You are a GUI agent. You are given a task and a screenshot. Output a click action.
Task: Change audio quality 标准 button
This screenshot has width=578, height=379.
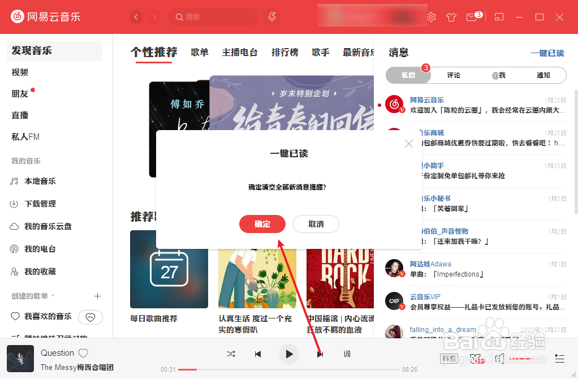449,359
